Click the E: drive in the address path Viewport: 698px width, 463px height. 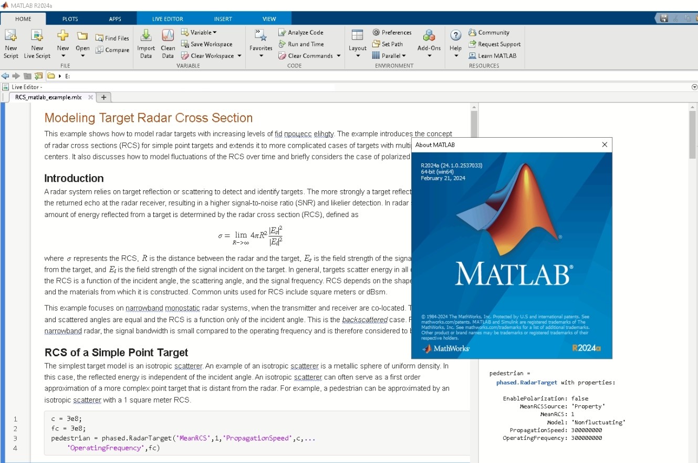coord(67,76)
